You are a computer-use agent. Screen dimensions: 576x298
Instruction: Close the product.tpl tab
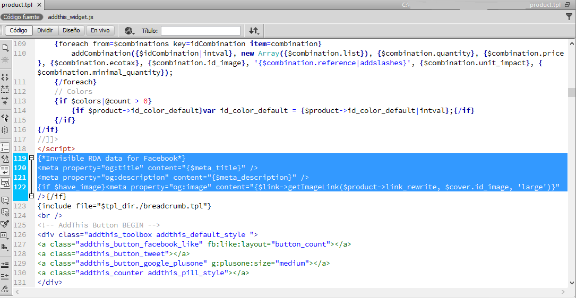39,5
